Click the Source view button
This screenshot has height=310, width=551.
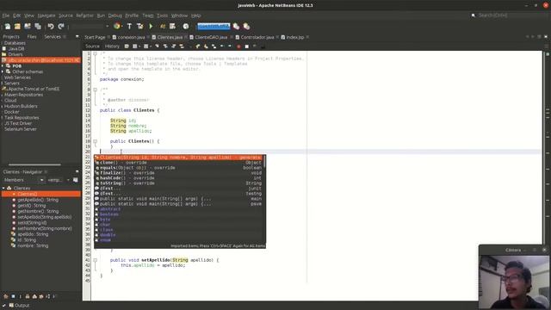click(92, 46)
